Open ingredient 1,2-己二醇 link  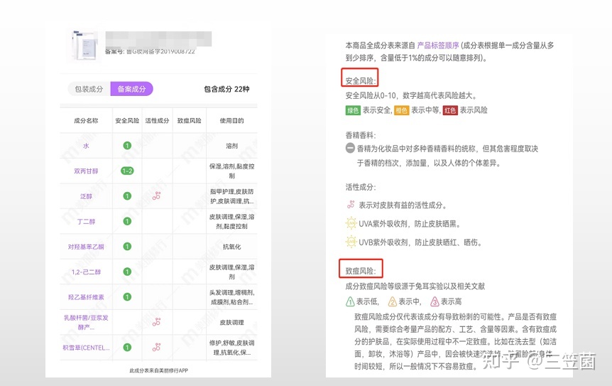click(86, 272)
